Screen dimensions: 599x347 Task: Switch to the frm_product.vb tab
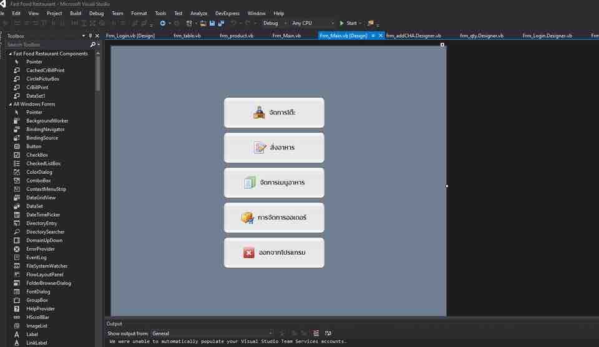point(236,36)
